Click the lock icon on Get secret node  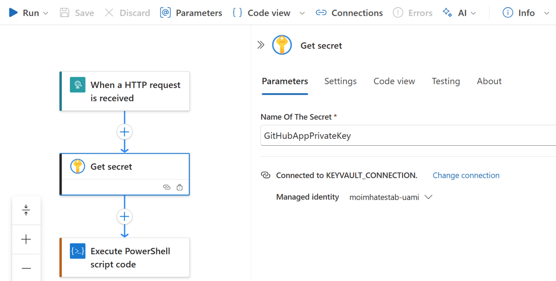click(x=180, y=187)
